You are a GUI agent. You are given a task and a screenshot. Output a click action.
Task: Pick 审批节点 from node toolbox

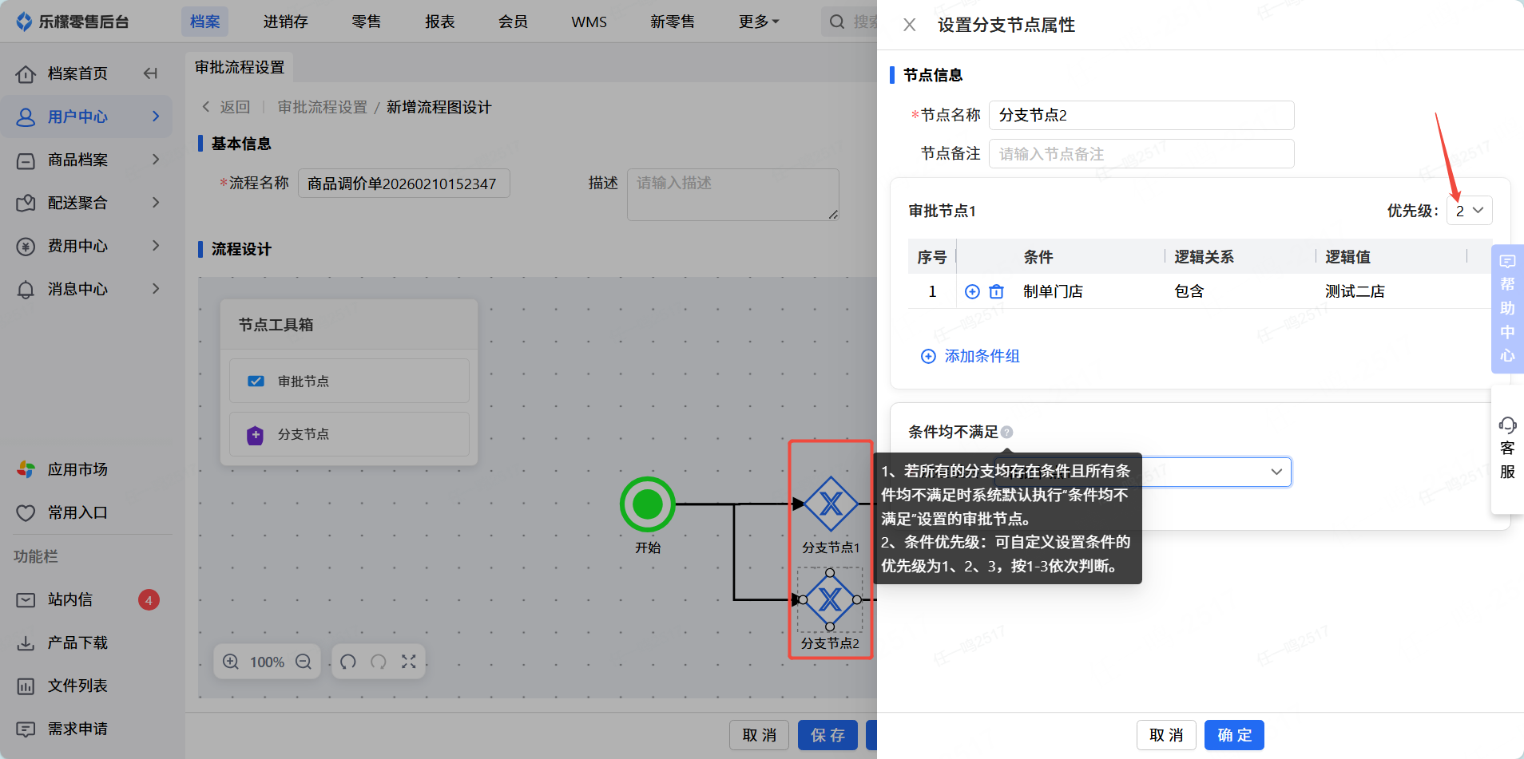[349, 381]
